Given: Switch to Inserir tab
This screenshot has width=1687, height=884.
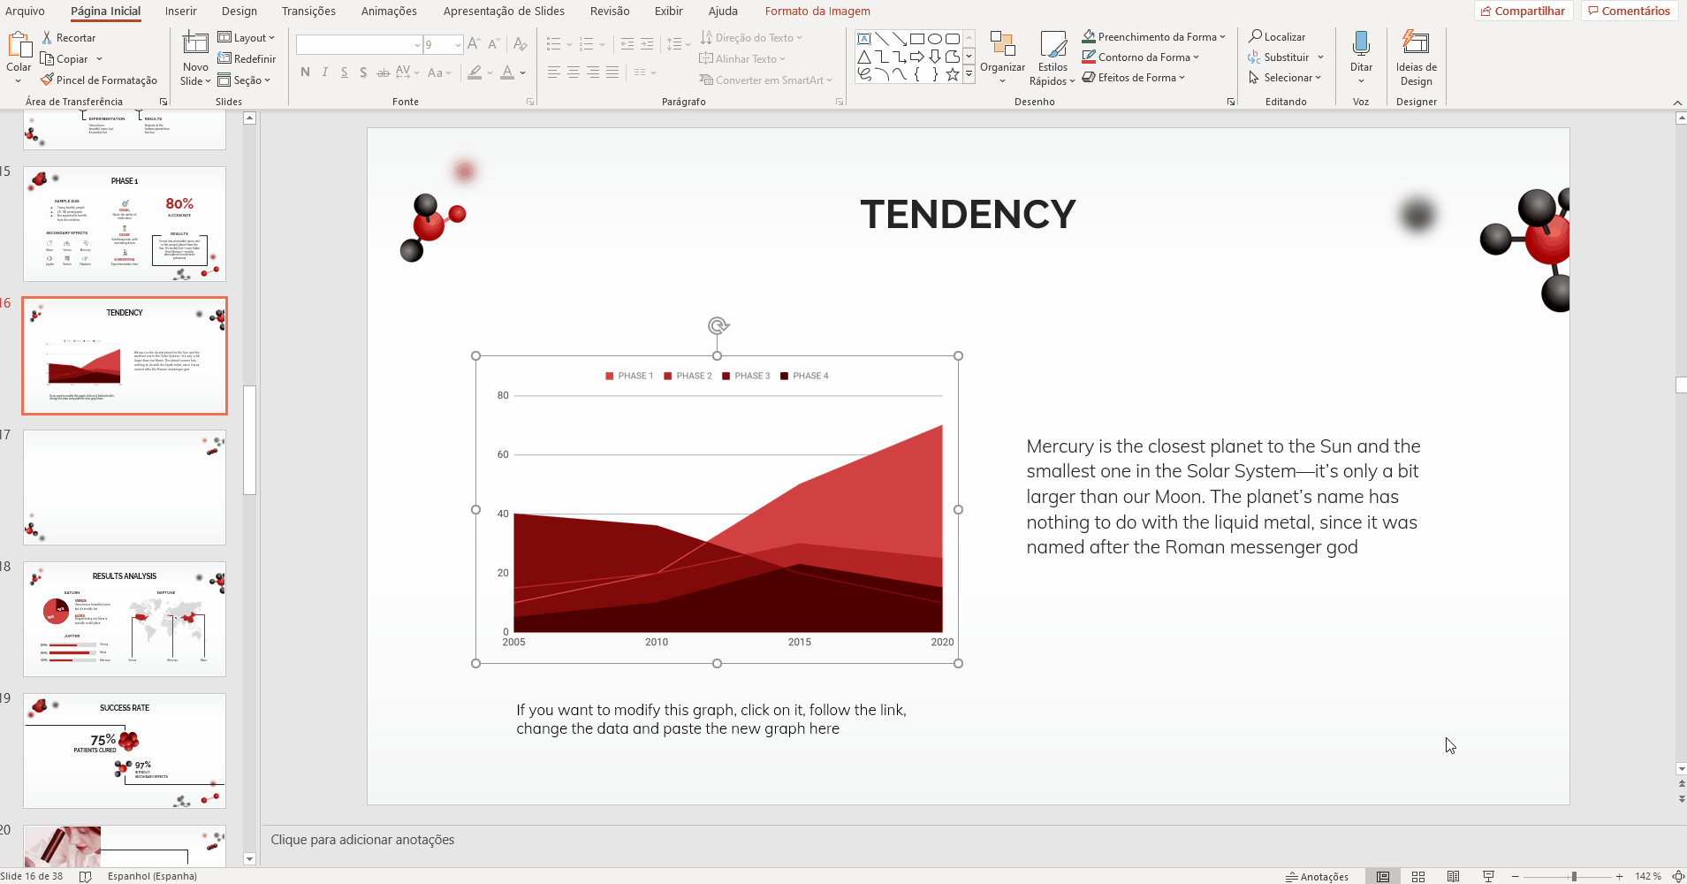Looking at the screenshot, I should (x=181, y=11).
